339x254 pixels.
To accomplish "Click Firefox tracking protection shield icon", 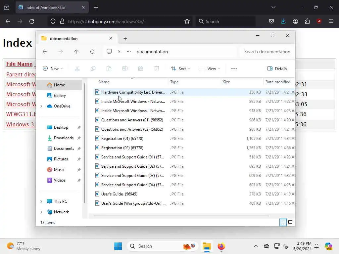I will tap(53, 21).
